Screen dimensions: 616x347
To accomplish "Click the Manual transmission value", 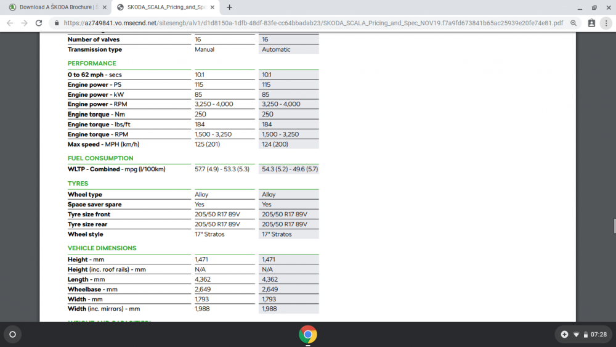I will coord(205,49).
